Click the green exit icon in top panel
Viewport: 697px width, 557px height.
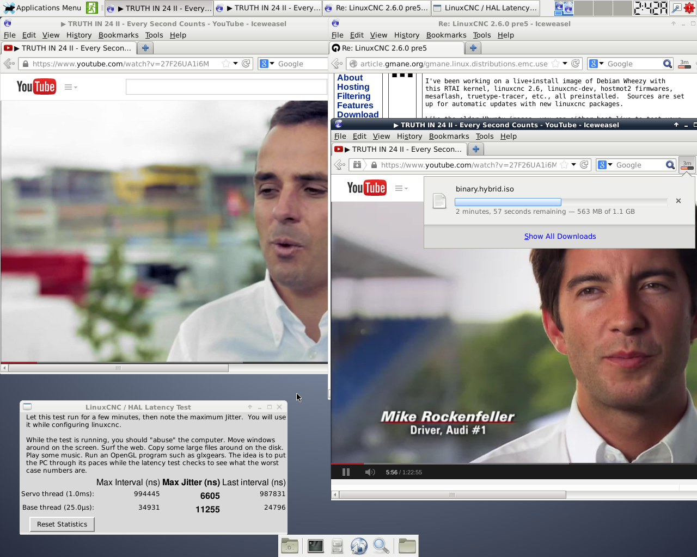click(x=92, y=8)
